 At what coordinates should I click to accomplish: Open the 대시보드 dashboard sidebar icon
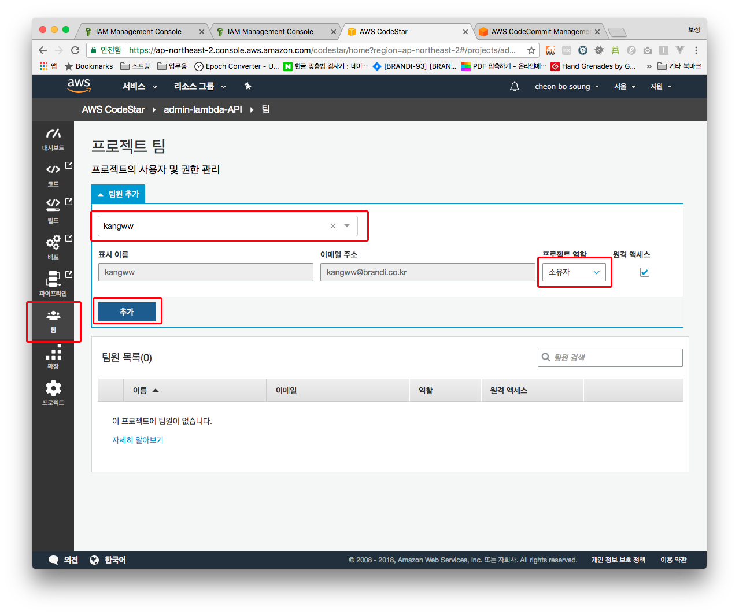[x=53, y=139]
